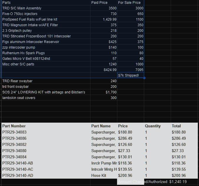Click the 'Misc other S/C parts' cell
Viewport: 199px width, 186px height.
(46, 64)
